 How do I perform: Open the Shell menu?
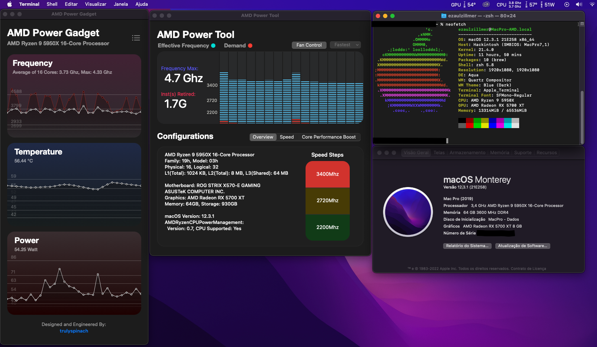pos(52,4)
